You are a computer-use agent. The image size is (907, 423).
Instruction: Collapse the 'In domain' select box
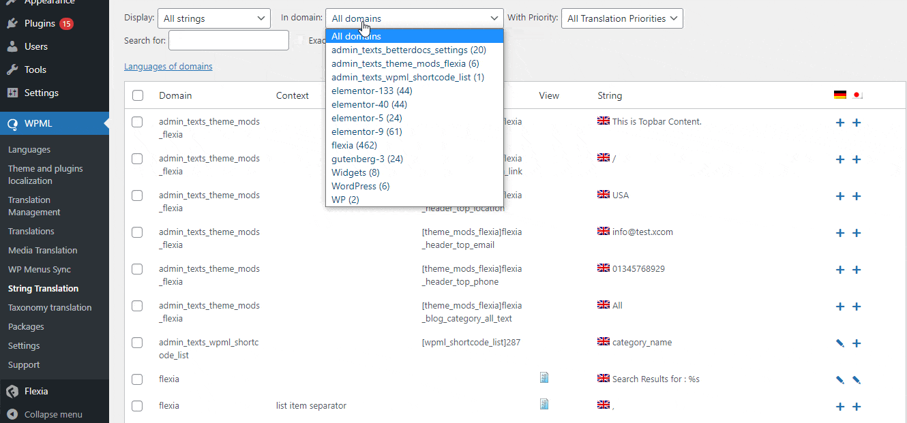(x=415, y=18)
